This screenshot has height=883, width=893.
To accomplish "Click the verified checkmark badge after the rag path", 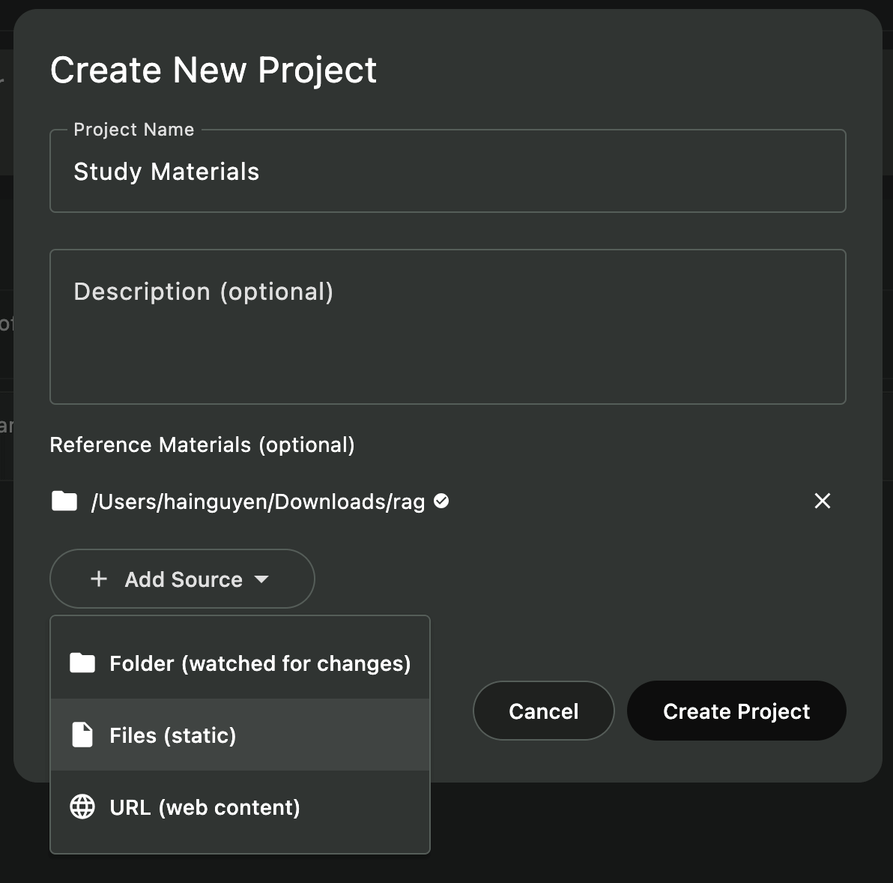I will click(x=442, y=501).
